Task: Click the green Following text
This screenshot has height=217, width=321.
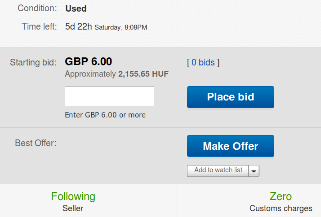Action: 73,196
